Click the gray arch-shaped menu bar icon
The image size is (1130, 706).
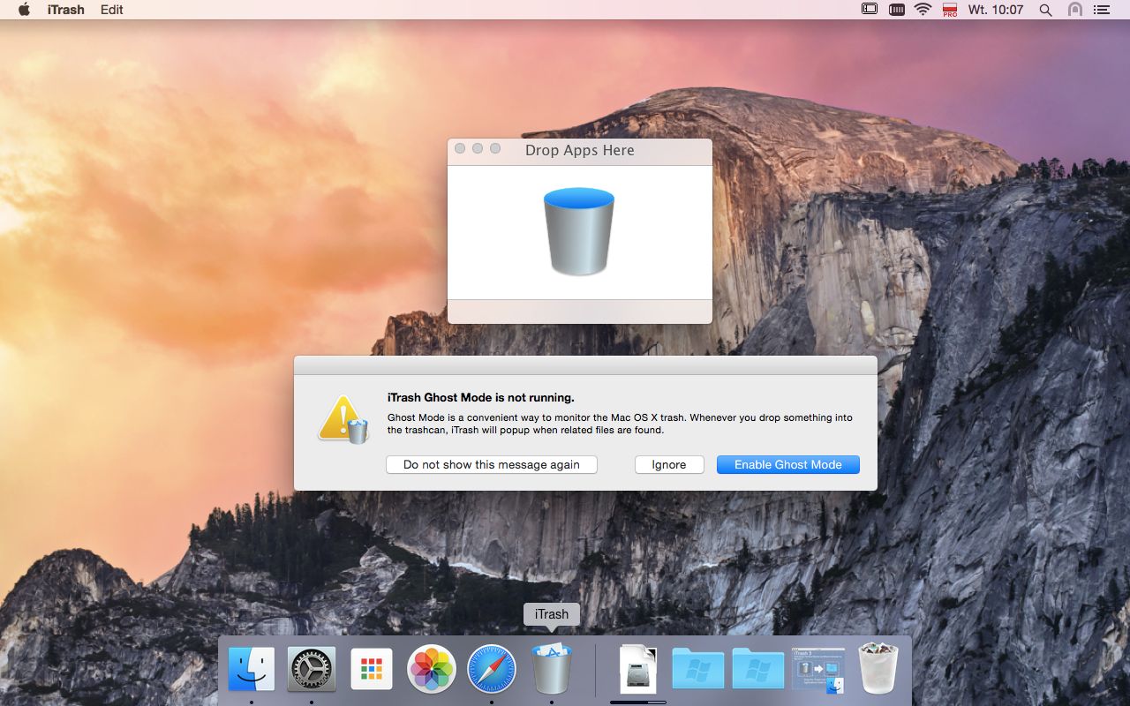[x=1074, y=10]
